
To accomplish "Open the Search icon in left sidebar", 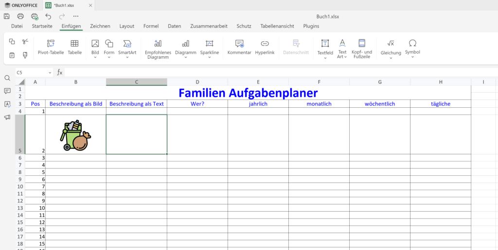I will [x=7, y=78].
